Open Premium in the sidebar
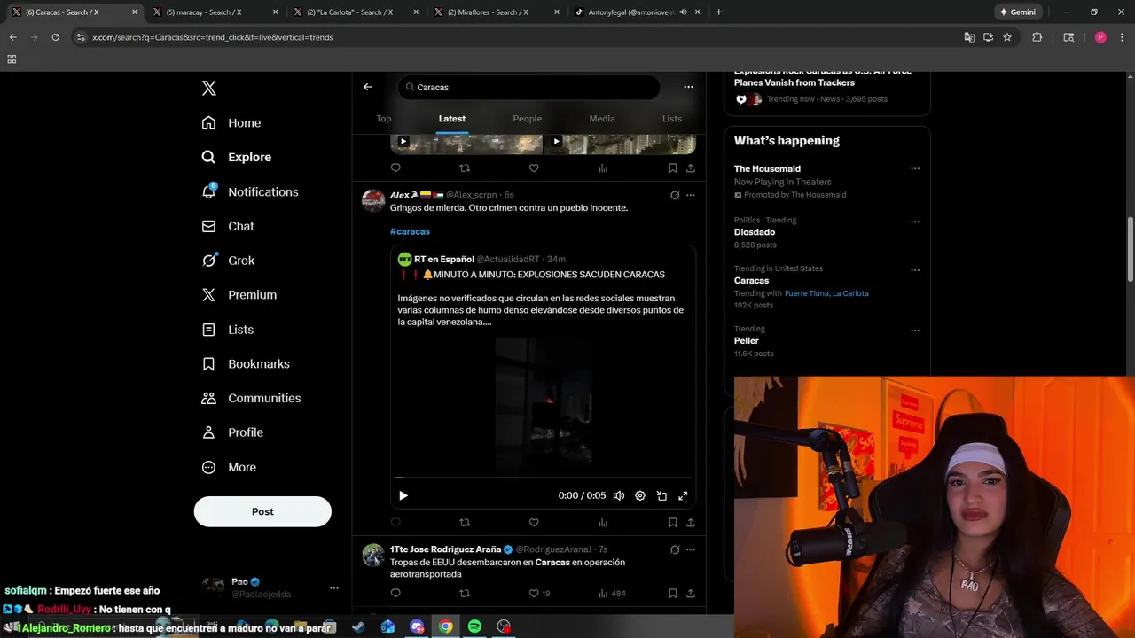Screen dimensions: 1135x638 [x=239, y=295]
